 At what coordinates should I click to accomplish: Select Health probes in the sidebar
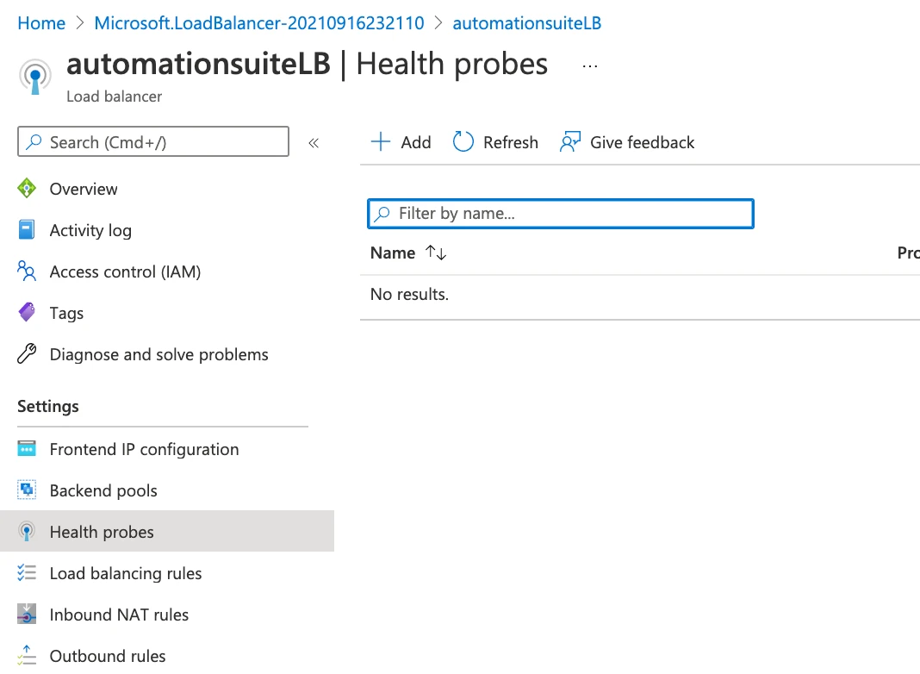(167, 531)
